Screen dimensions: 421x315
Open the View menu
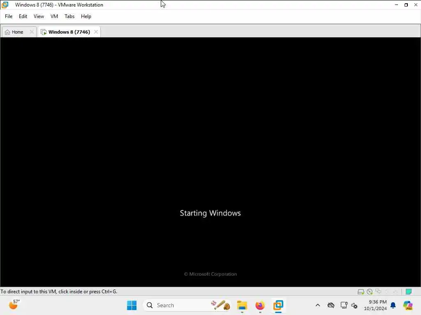coord(39,16)
